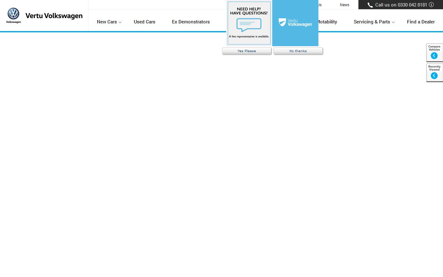This screenshot has height=277, width=443.
Task: Open the Motability page
Action: click(327, 22)
